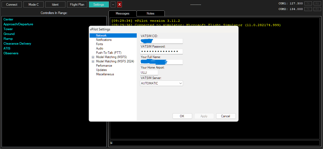323x149 pixels.
Task: Switch to the Notes tab
Action: [x=150, y=13]
